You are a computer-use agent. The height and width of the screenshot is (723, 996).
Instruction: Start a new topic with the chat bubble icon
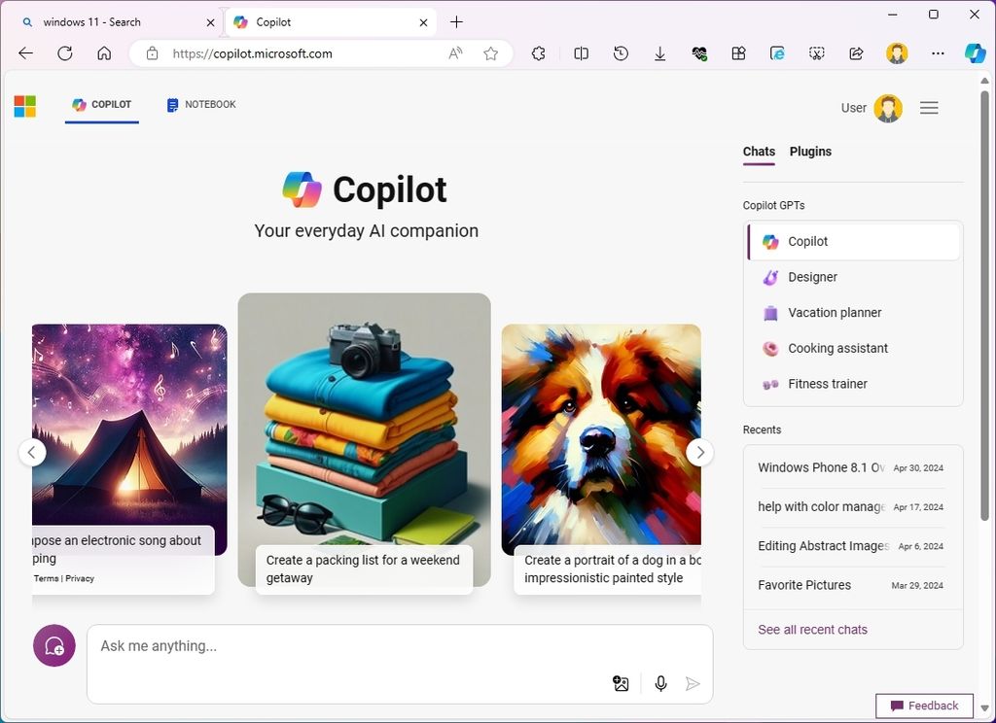click(53, 645)
